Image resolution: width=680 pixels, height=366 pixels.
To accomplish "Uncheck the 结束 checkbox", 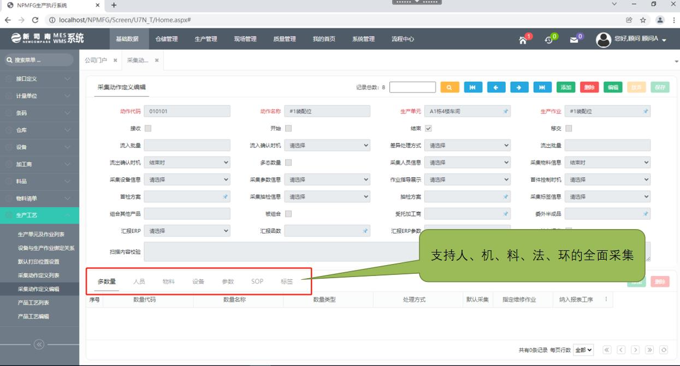I will click(x=428, y=128).
